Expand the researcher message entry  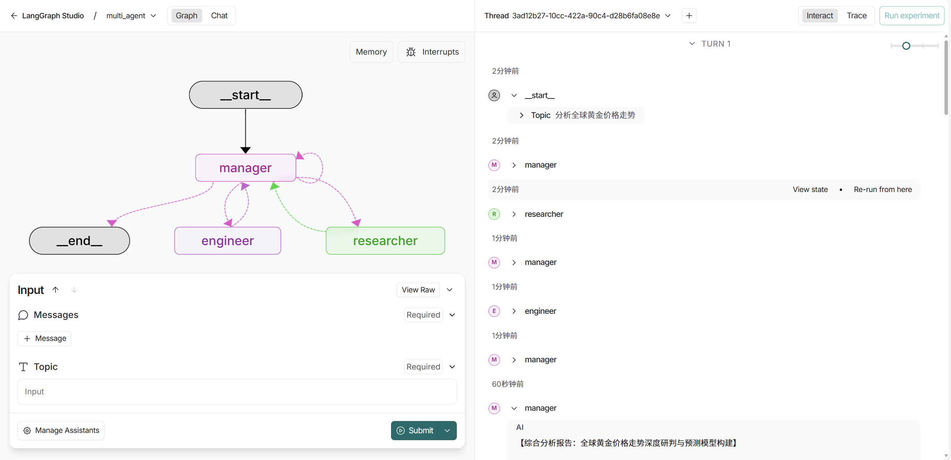(514, 214)
